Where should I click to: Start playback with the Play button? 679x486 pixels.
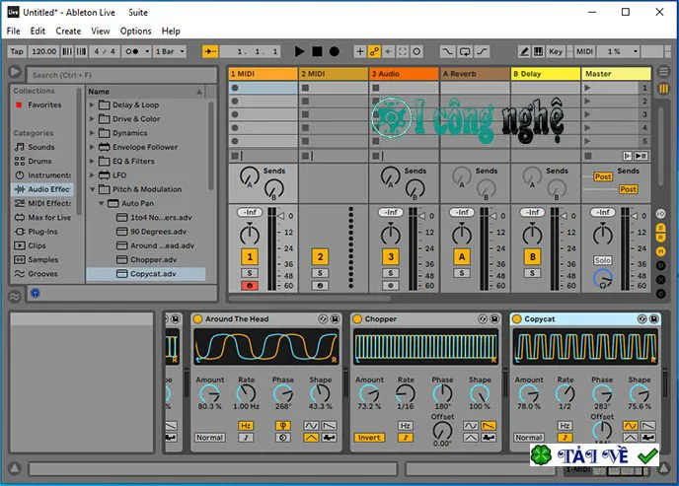pos(299,51)
